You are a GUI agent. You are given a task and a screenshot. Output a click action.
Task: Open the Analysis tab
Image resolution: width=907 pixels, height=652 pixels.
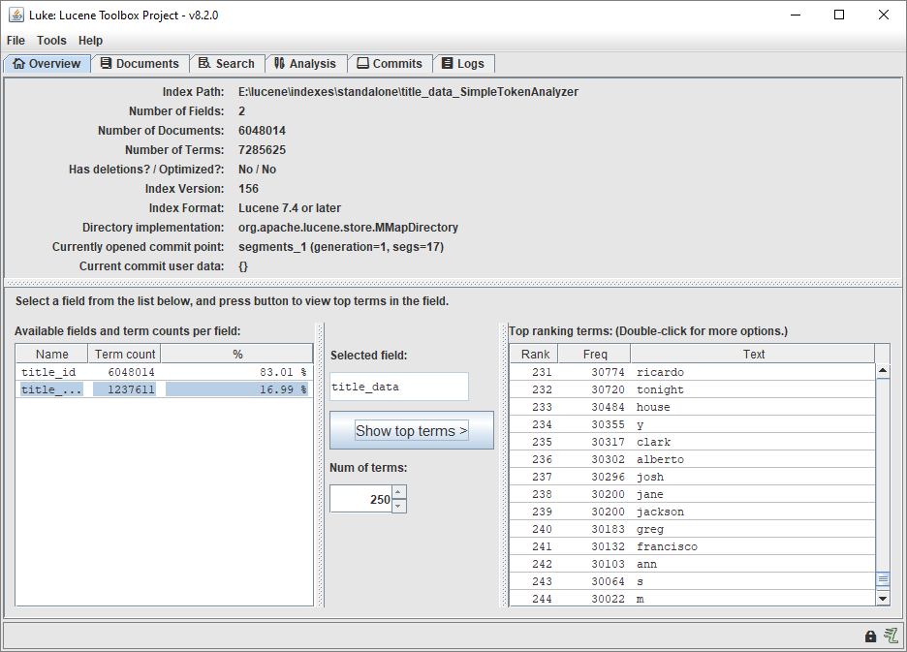[304, 64]
